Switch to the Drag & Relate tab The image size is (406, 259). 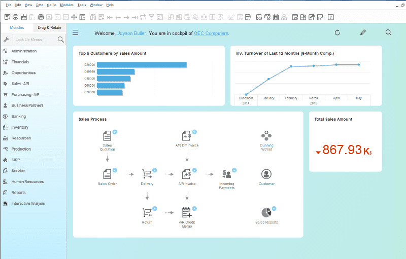point(49,27)
